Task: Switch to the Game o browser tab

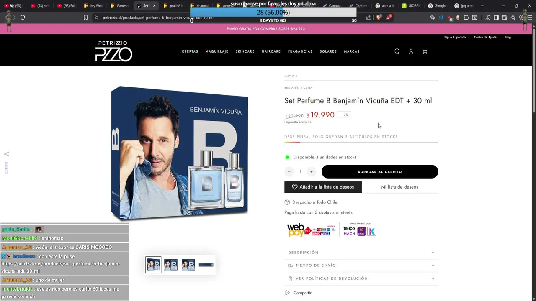Action: (120, 6)
